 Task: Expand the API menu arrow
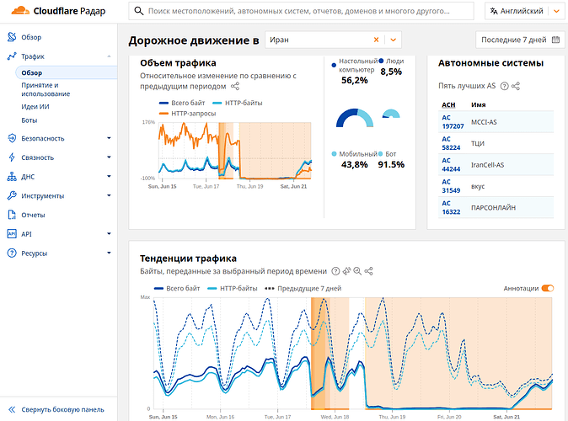point(109,234)
